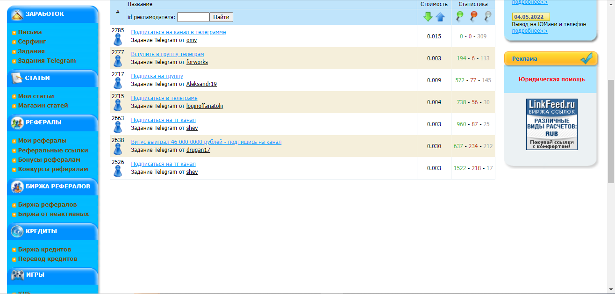The image size is (615, 294).
Task: Open shev link in task 2526 row
Action: coord(192,172)
